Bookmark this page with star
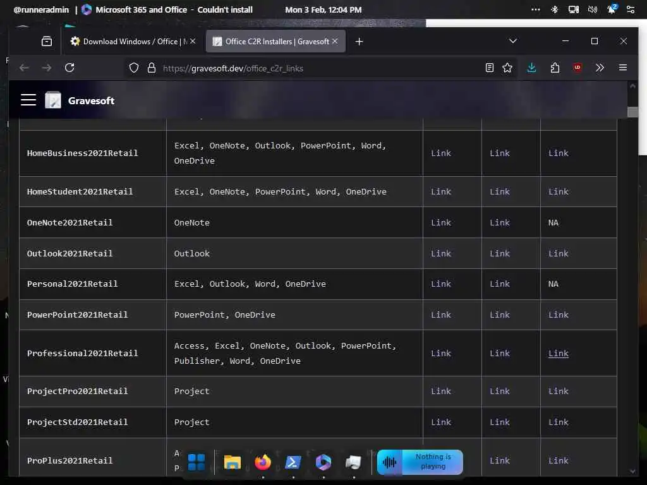Image resolution: width=647 pixels, height=485 pixels. click(507, 68)
